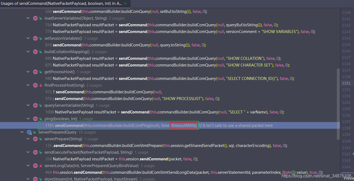This screenshot has height=181, width=354.
Task: Click the serverPrepare method icon
Action: 35,139
